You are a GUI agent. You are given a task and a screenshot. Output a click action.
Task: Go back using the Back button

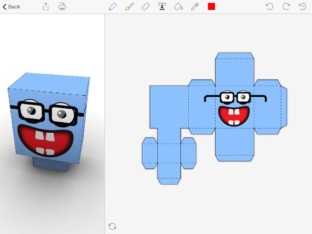pyautogui.click(x=11, y=7)
